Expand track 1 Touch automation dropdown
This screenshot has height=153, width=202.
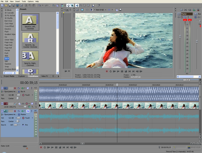[x=32, y=95]
